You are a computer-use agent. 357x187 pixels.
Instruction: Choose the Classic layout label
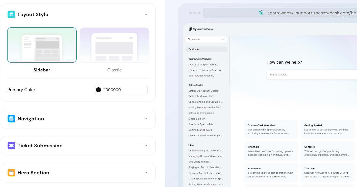(x=114, y=70)
